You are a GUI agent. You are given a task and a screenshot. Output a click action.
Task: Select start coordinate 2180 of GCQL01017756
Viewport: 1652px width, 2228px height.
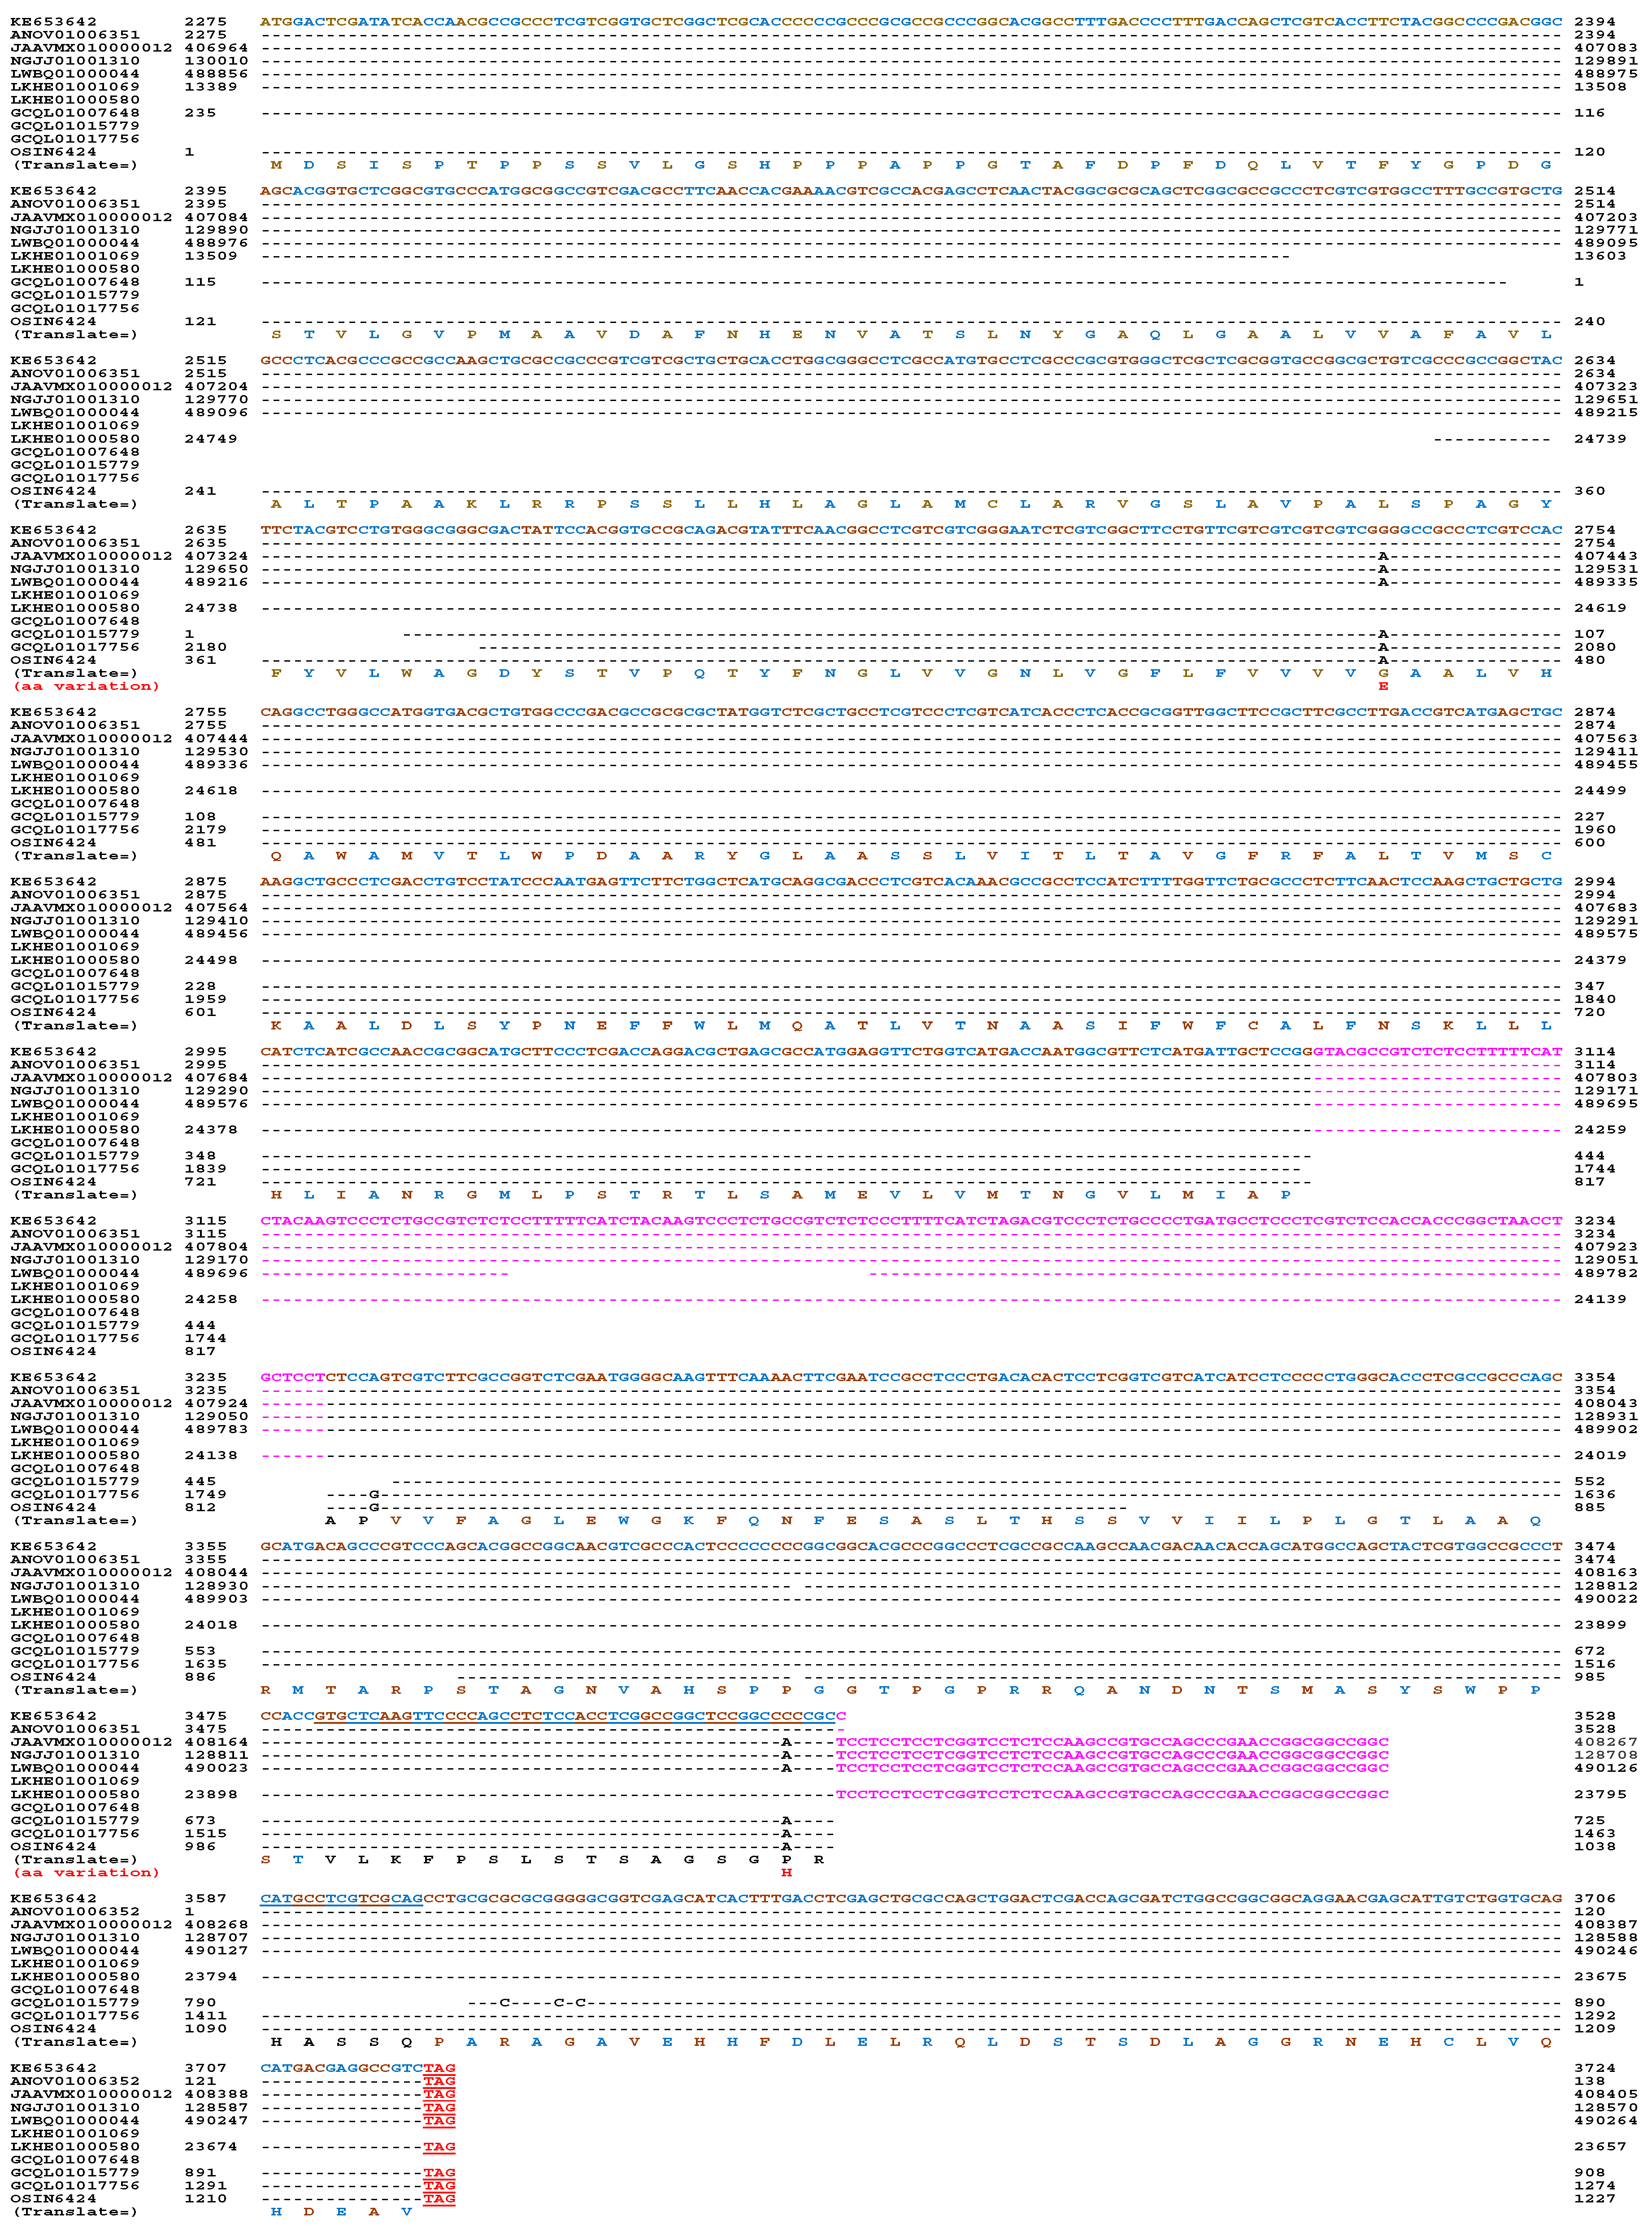point(206,646)
